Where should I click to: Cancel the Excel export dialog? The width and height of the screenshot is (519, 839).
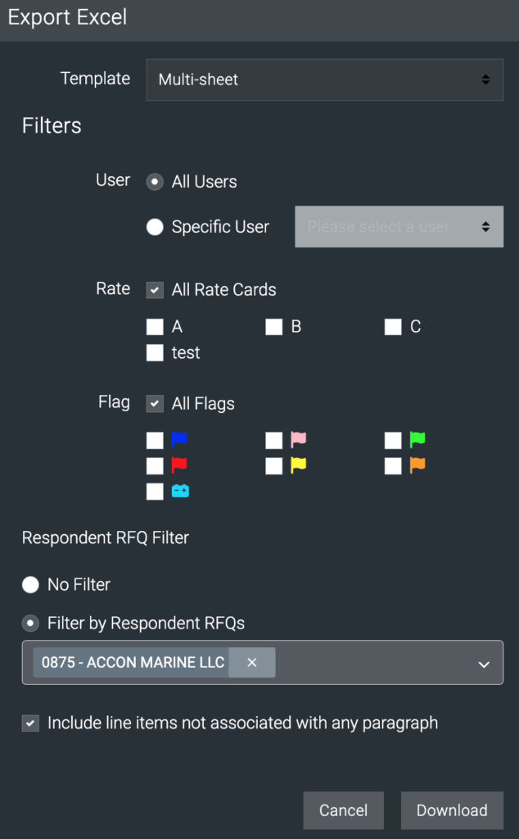[x=343, y=810]
